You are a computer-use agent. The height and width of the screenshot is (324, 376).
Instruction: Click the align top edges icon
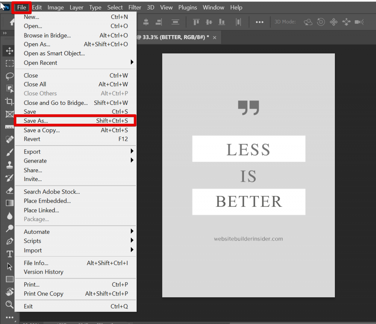point(196,22)
